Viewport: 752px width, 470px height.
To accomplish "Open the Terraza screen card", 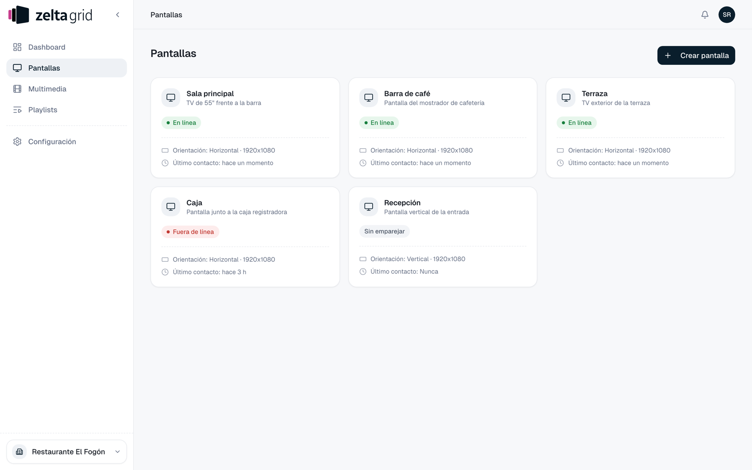I will pos(640,128).
